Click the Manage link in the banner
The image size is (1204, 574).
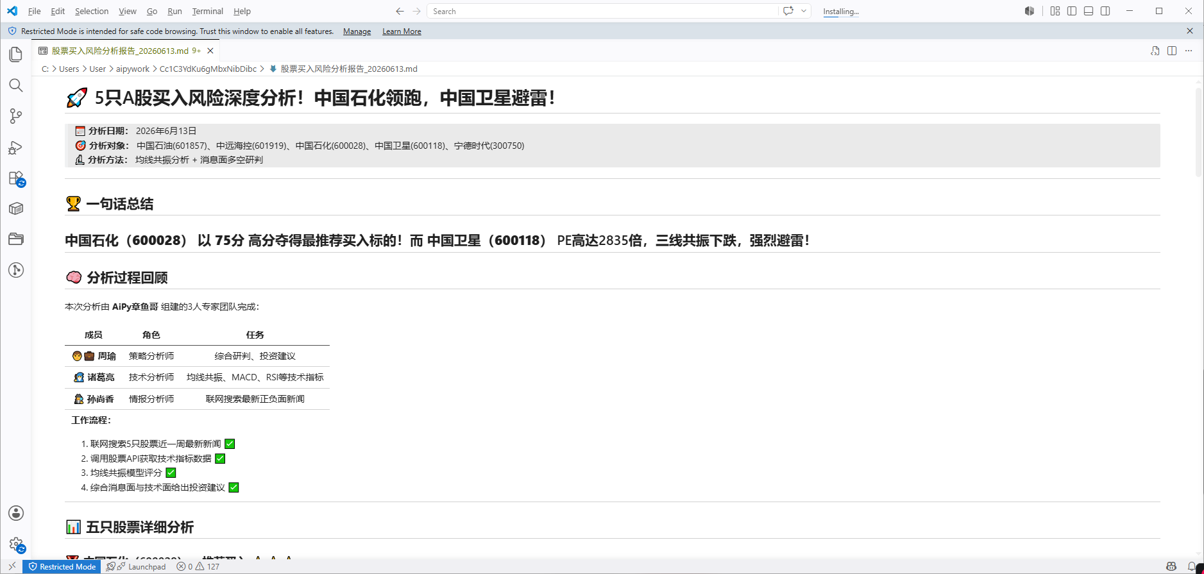(x=357, y=31)
